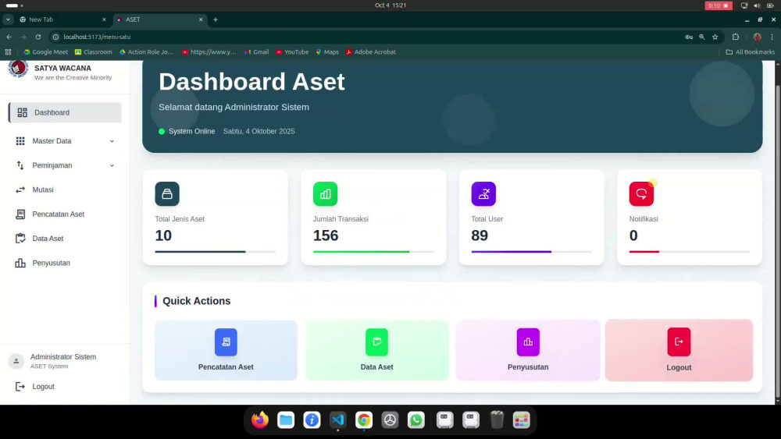
Task: Open the Dashboard sidebar item
Action: click(x=65, y=112)
